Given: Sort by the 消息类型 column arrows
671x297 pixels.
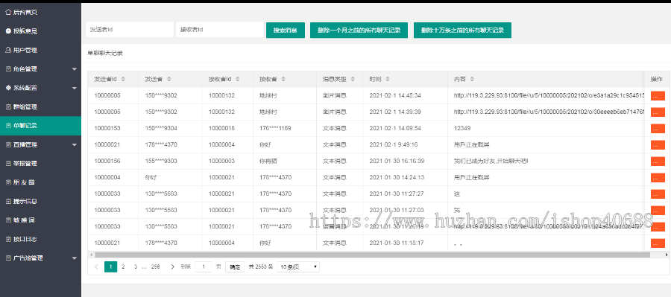Looking at the screenshot, I should [353, 79].
